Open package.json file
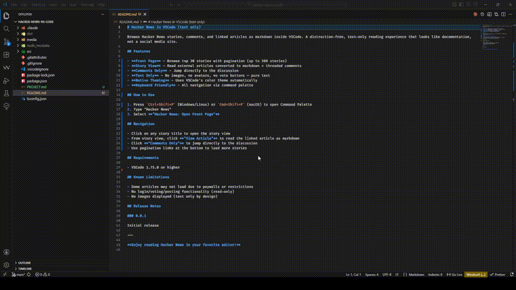This screenshot has height=290, width=516. coord(61,81)
